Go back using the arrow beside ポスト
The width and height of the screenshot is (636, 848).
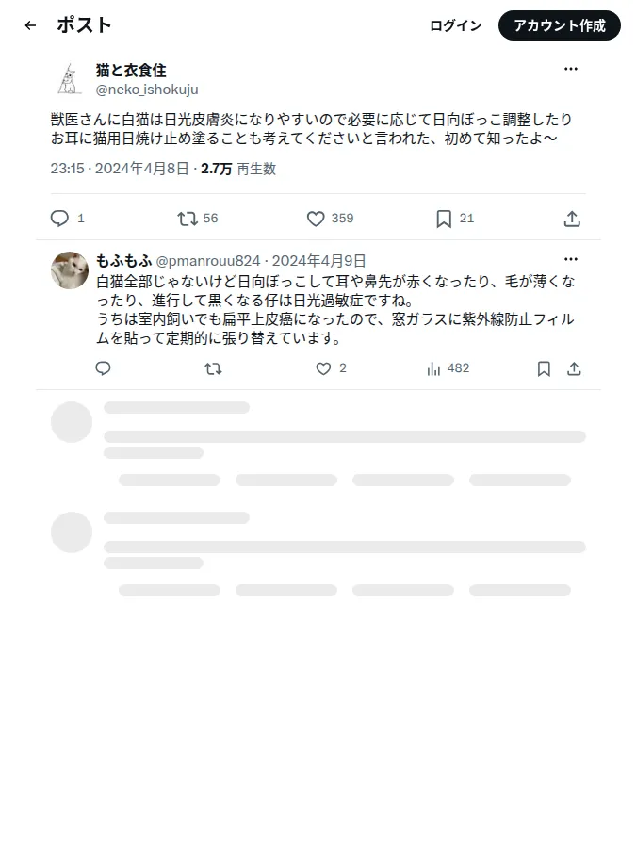pyautogui.click(x=30, y=25)
